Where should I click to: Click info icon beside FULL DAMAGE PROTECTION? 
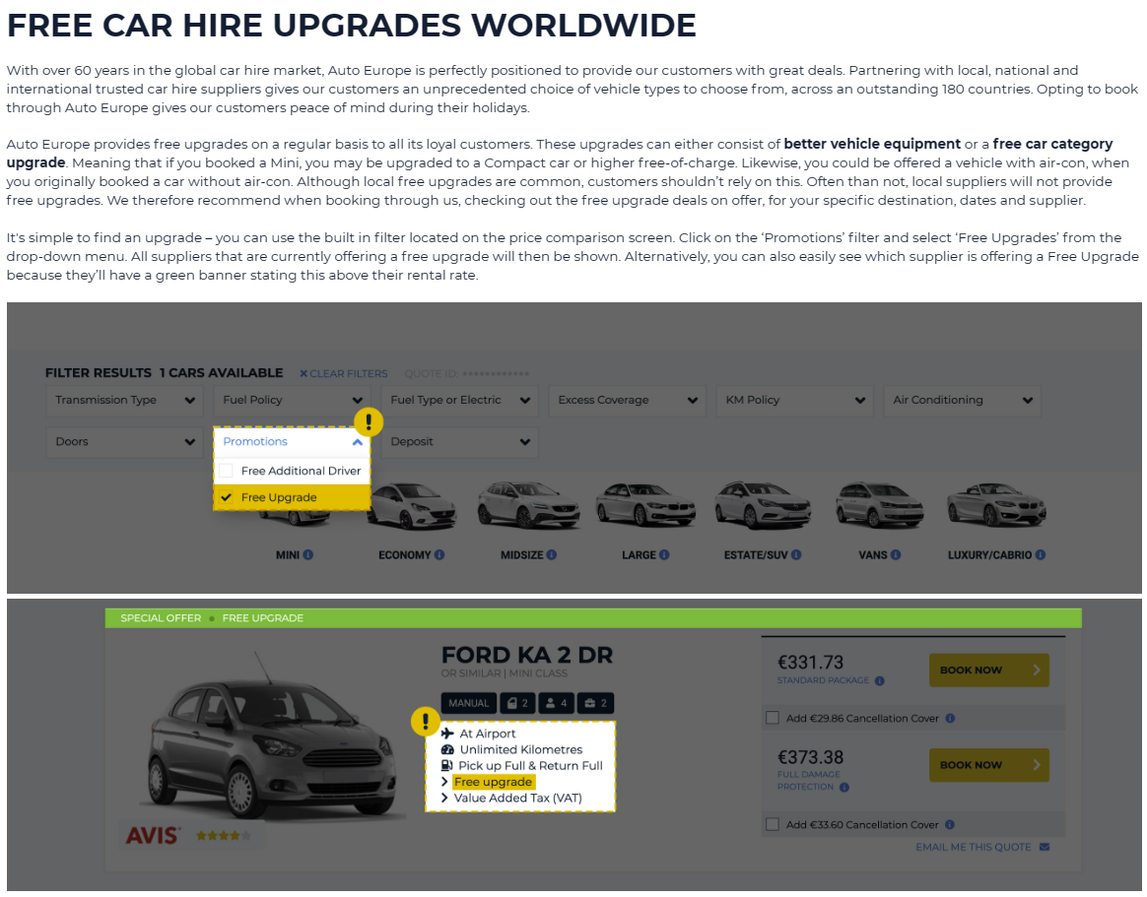[844, 787]
